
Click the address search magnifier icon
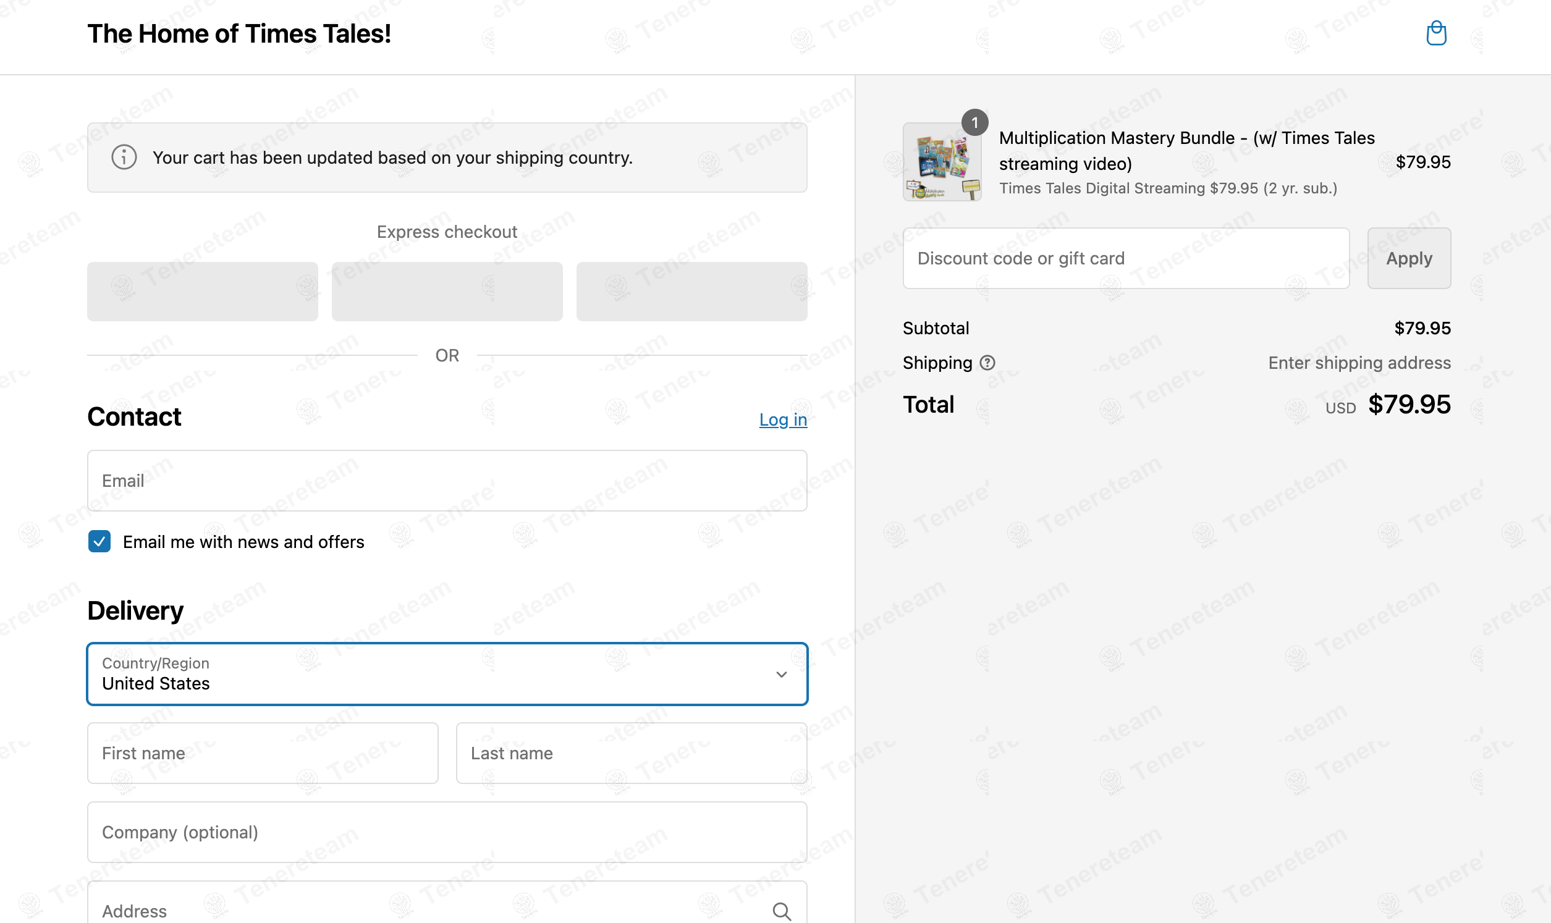(x=781, y=911)
